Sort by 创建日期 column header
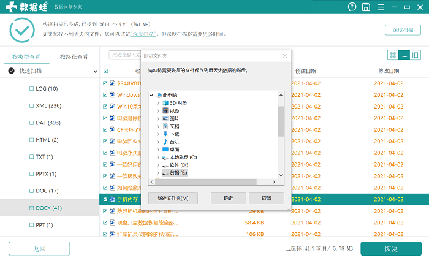Viewport: 429px width, 263px height. (x=306, y=71)
